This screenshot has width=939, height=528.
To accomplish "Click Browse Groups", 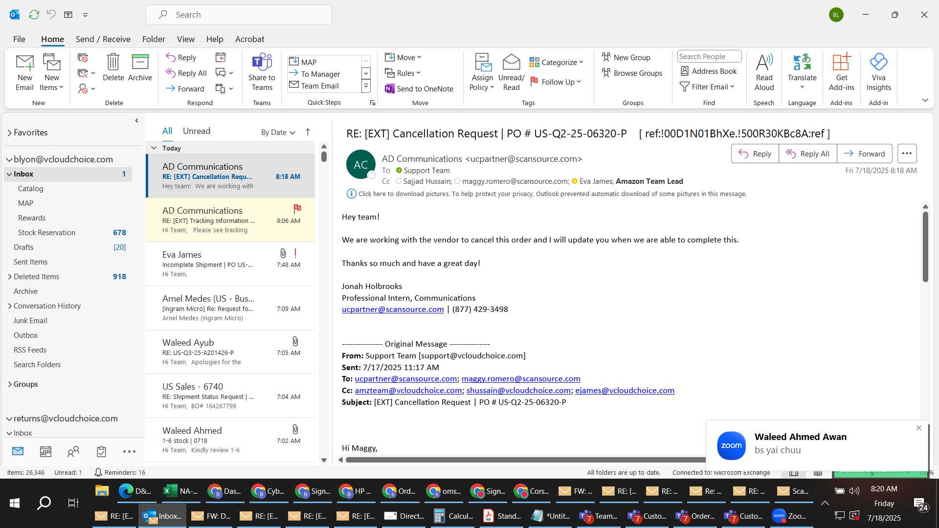I will (631, 73).
